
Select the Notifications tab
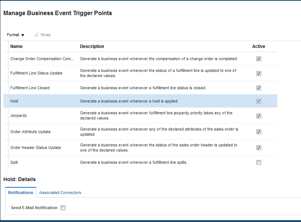[21, 192]
